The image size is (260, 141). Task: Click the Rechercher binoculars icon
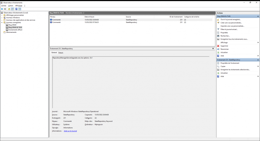click(x=218, y=36)
